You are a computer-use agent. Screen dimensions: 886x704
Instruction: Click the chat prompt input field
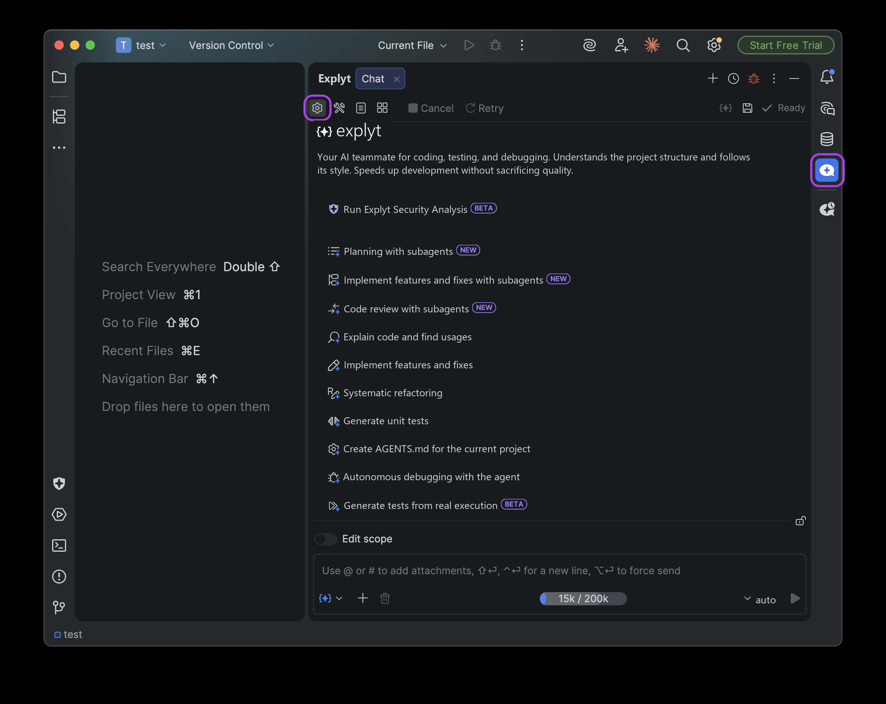point(560,571)
